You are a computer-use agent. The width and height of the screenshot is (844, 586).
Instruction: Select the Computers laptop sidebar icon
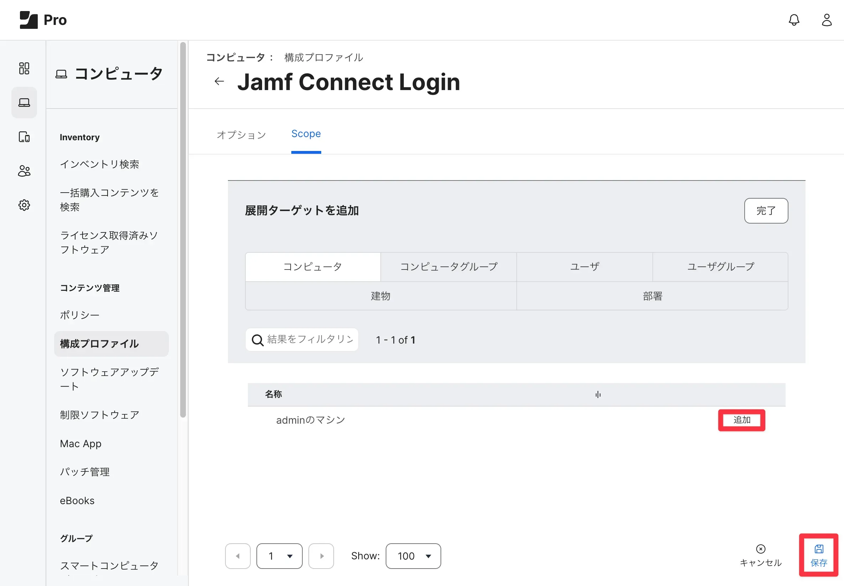(x=24, y=103)
